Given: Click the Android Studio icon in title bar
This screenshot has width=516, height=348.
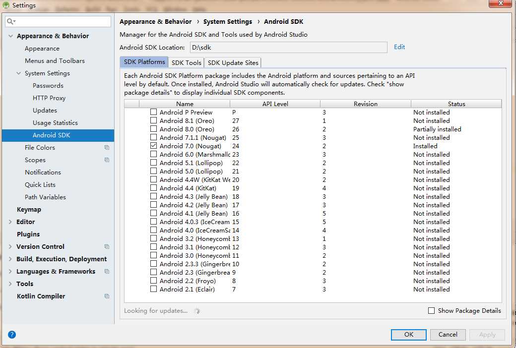Looking at the screenshot, I should pyautogui.click(x=6, y=5).
